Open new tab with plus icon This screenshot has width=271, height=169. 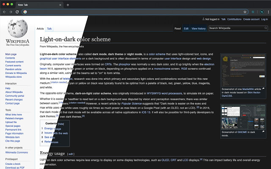(68, 5)
